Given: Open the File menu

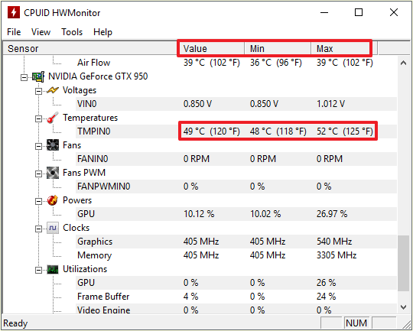Looking at the screenshot, I should tap(14, 32).
